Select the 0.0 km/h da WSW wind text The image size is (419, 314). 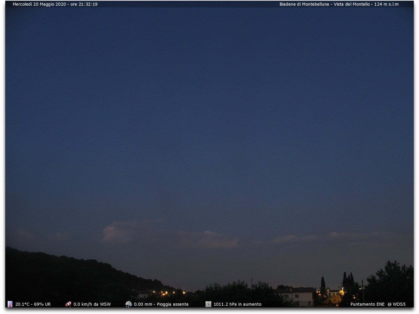92,304
